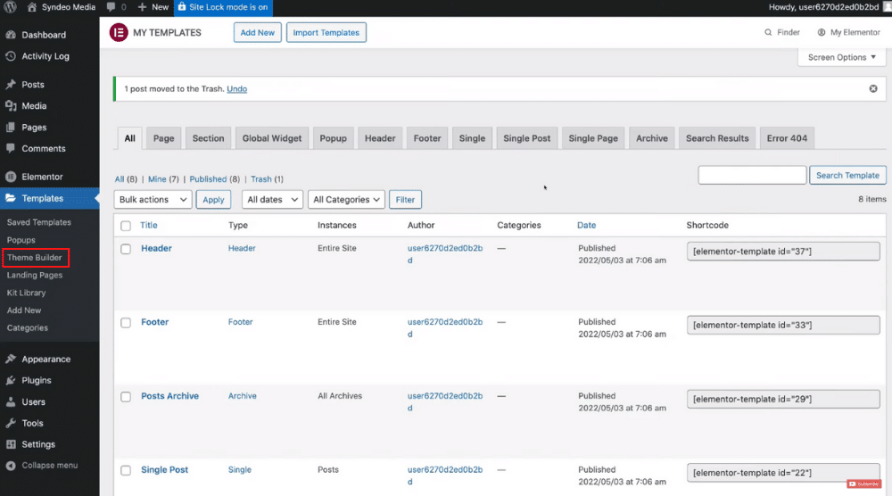Select the Single Page tab
Viewport: 892px width, 496px height.
(x=593, y=138)
